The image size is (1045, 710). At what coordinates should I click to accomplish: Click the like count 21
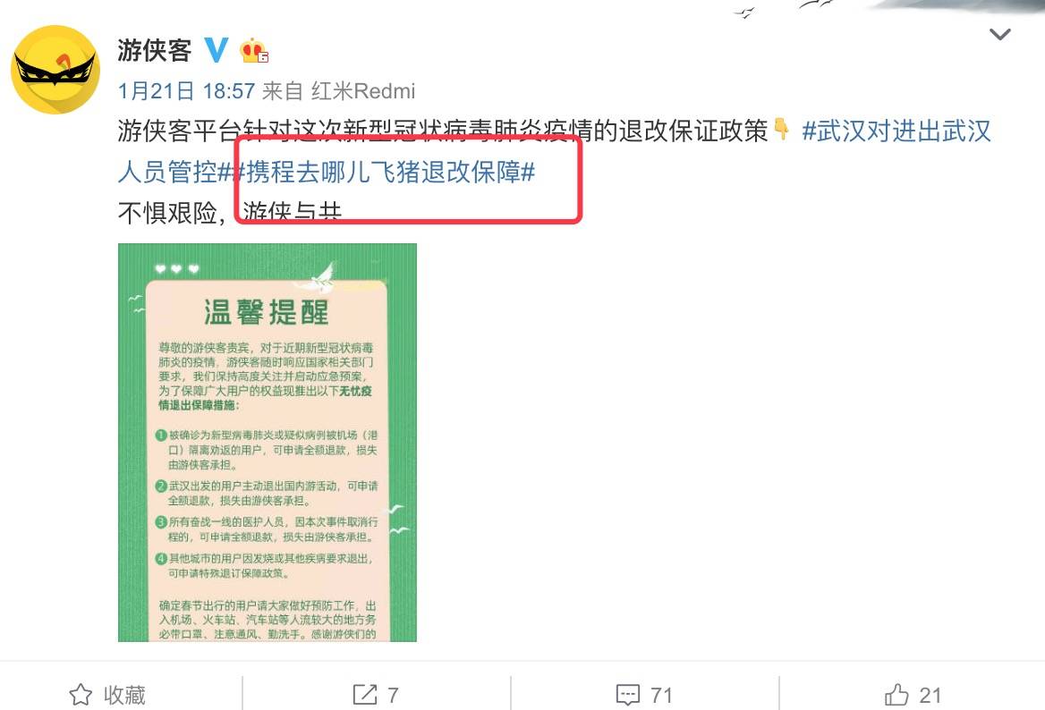(x=930, y=696)
